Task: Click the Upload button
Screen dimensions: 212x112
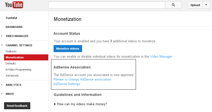Action: 195,5
